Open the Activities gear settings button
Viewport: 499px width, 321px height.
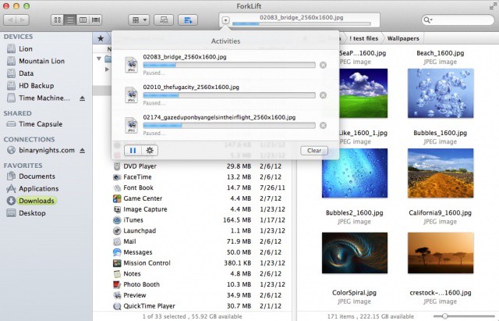tap(150, 150)
